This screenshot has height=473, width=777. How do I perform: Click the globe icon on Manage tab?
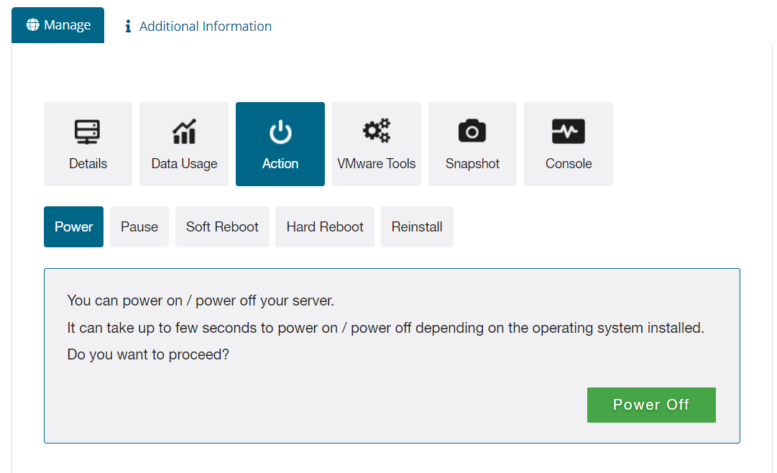[x=33, y=24]
